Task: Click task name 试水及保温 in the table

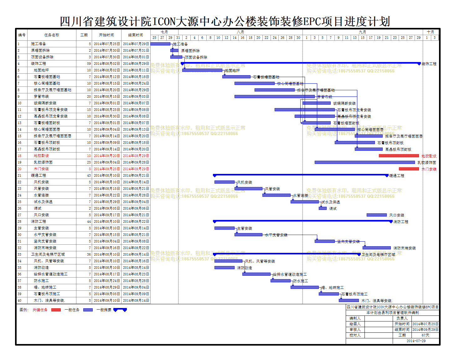Action: click(43, 202)
